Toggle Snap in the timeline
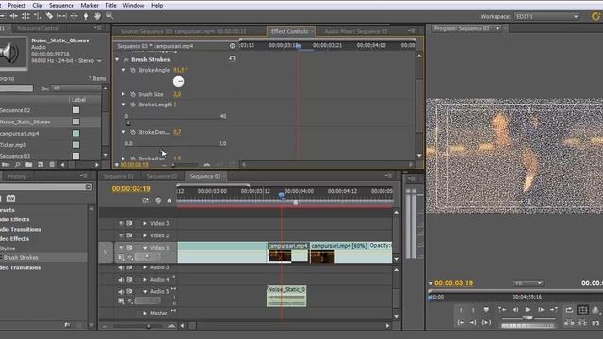The image size is (603, 339). pos(146,201)
